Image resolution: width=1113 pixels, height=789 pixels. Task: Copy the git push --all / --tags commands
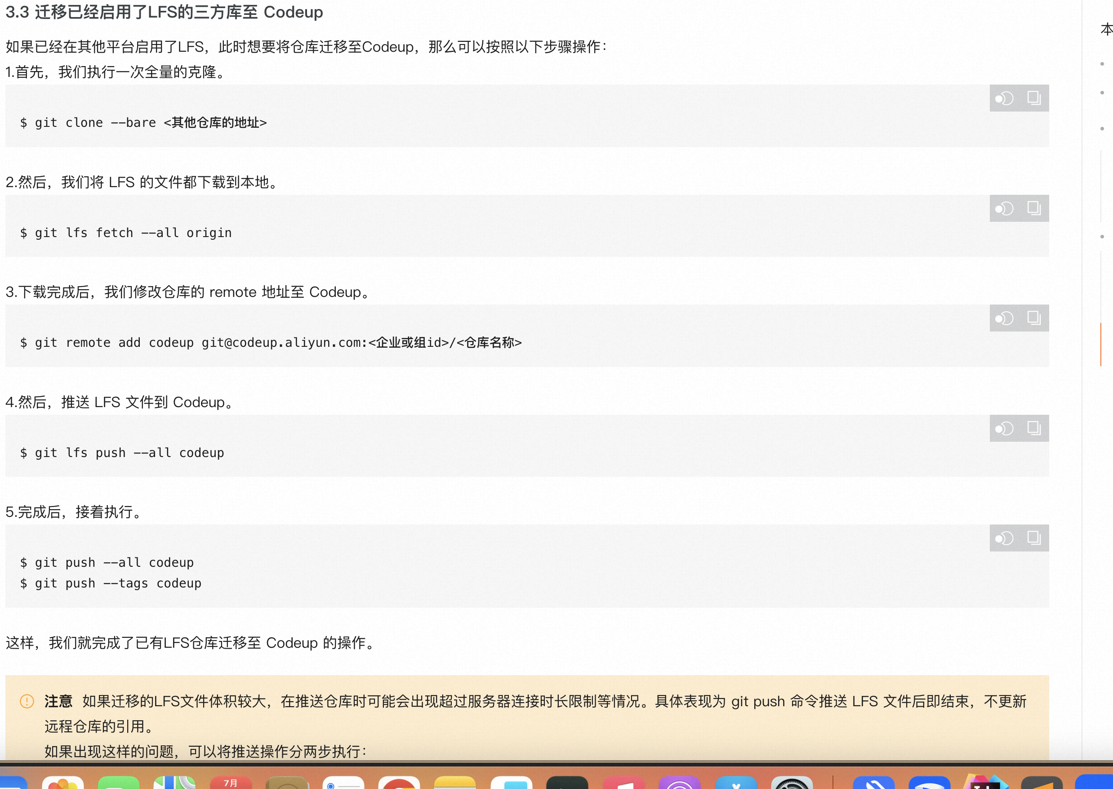(x=1034, y=538)
